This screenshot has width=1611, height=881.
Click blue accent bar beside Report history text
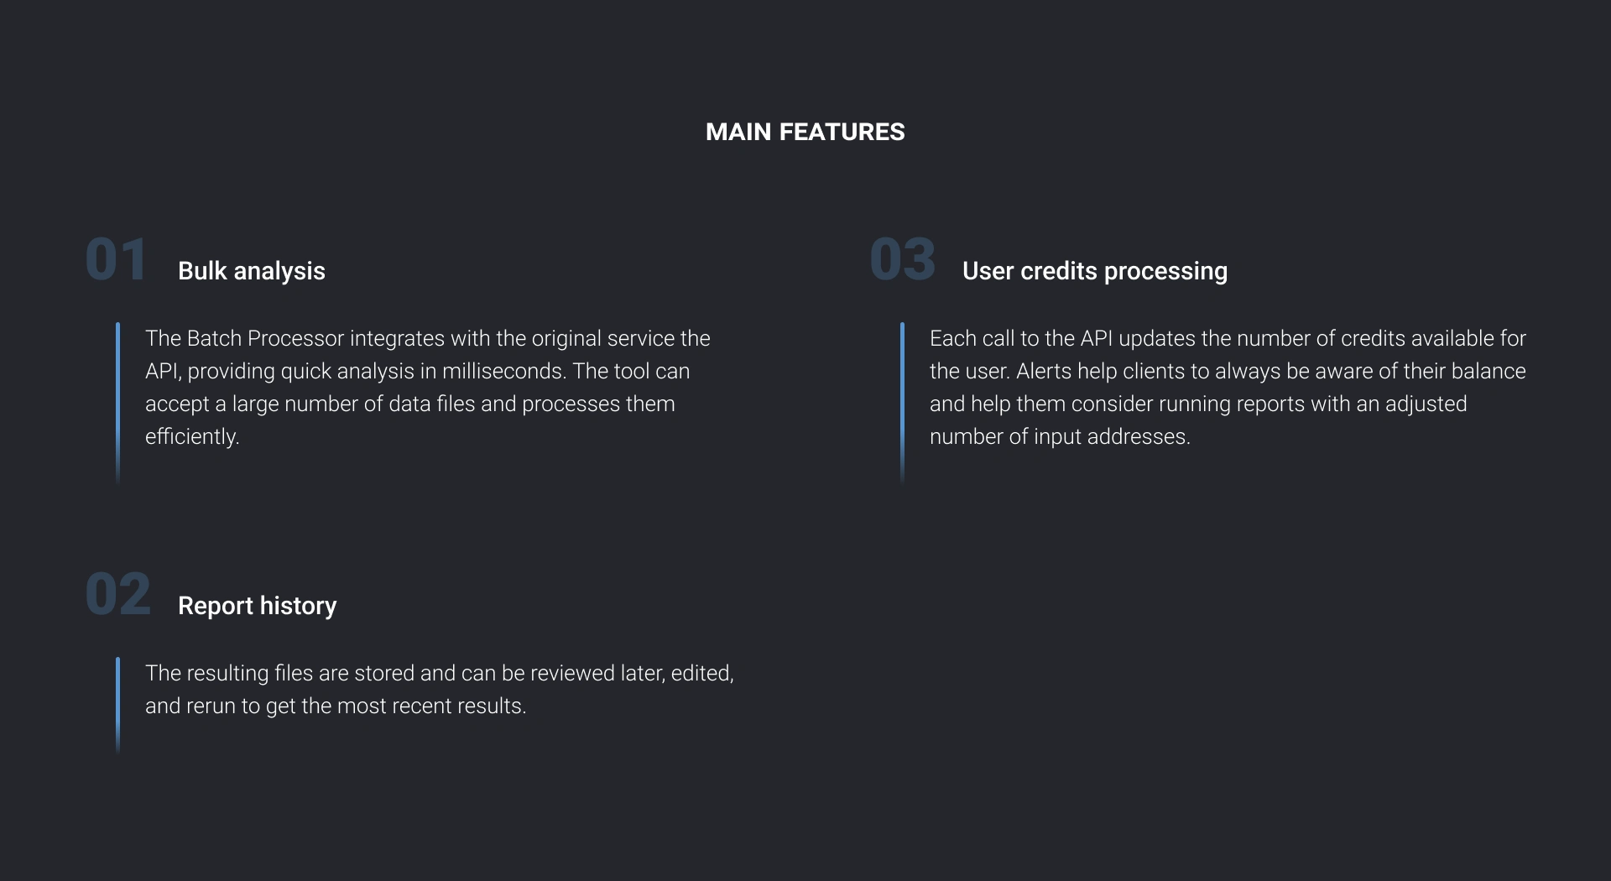tap(117, 705)
